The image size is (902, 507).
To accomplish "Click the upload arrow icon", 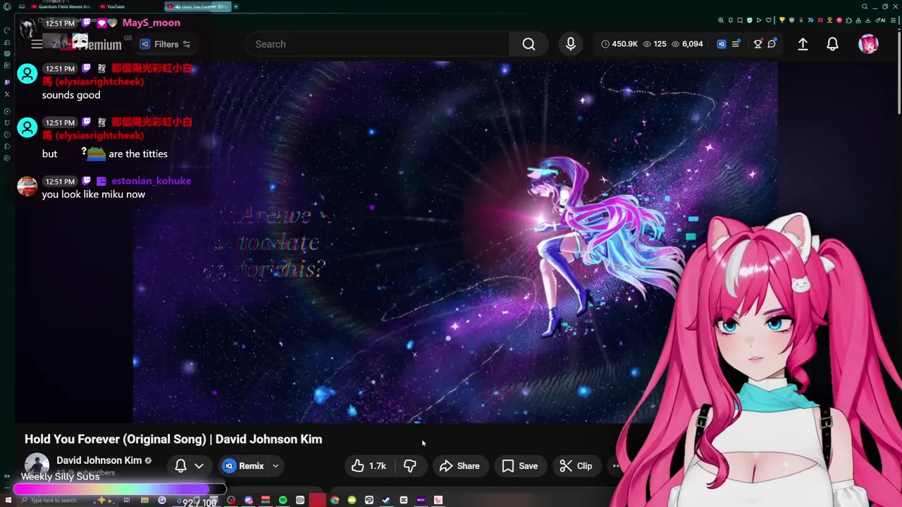I will (803, 44).
